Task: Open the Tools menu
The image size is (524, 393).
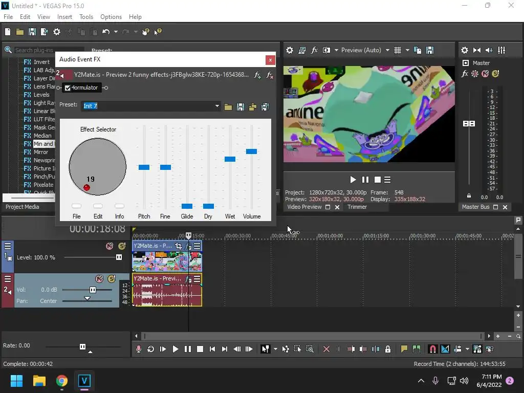Action: point(86,17)
